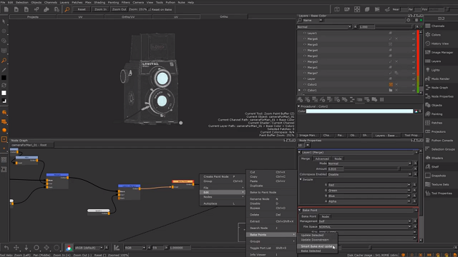This screenshot has height=257, width=458.
Task: Toggle visibility eye of Layer1
Action: click(305, 33)
